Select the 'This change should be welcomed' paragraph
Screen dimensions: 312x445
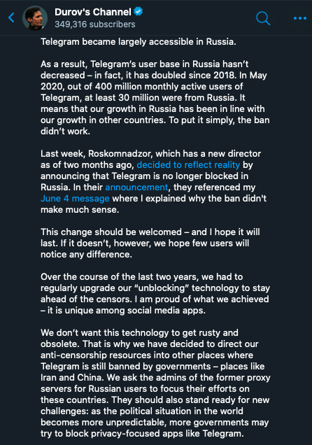pos(150,243)
